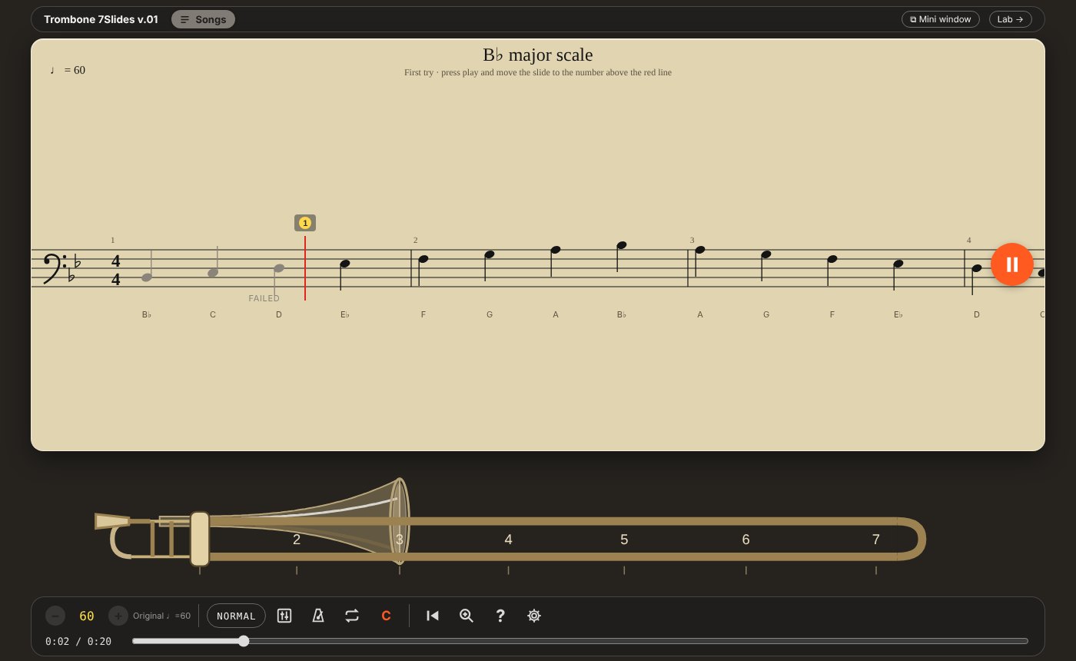Image resolution: width=1076 pixels, height=661 pixels.
Task: Click the orange C key icon
Action: click(386, 616)
